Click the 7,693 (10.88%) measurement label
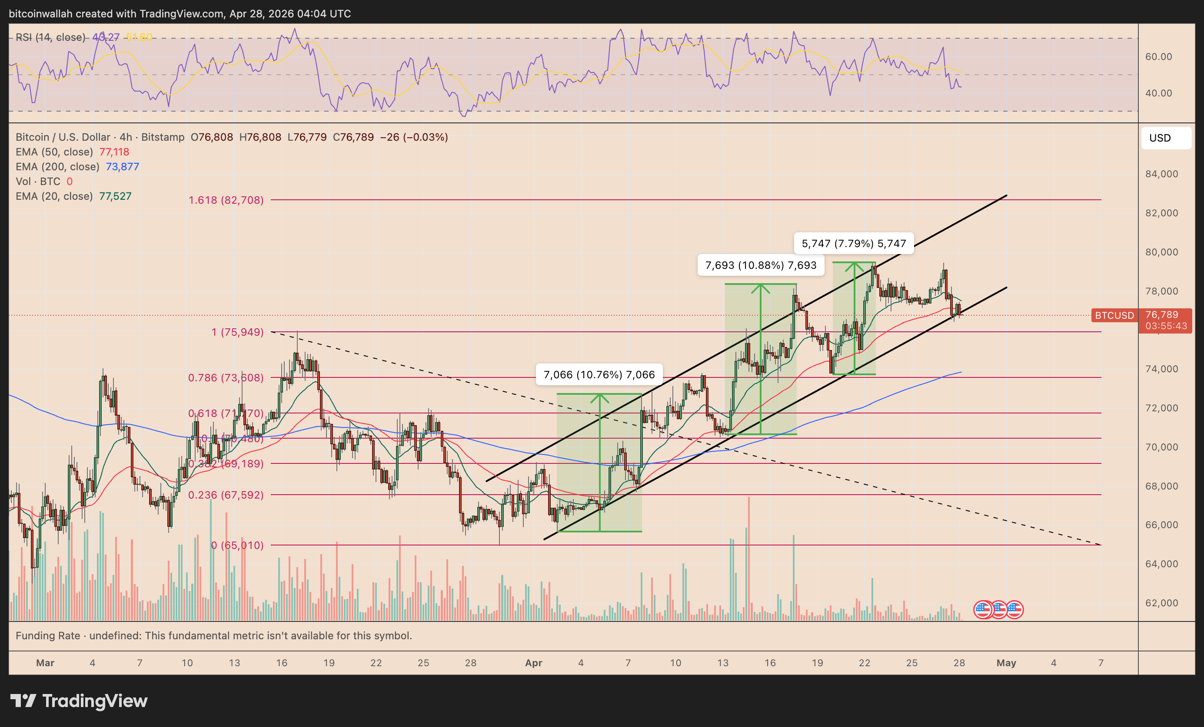The image size is (1204, 727). tap(760, 265)
